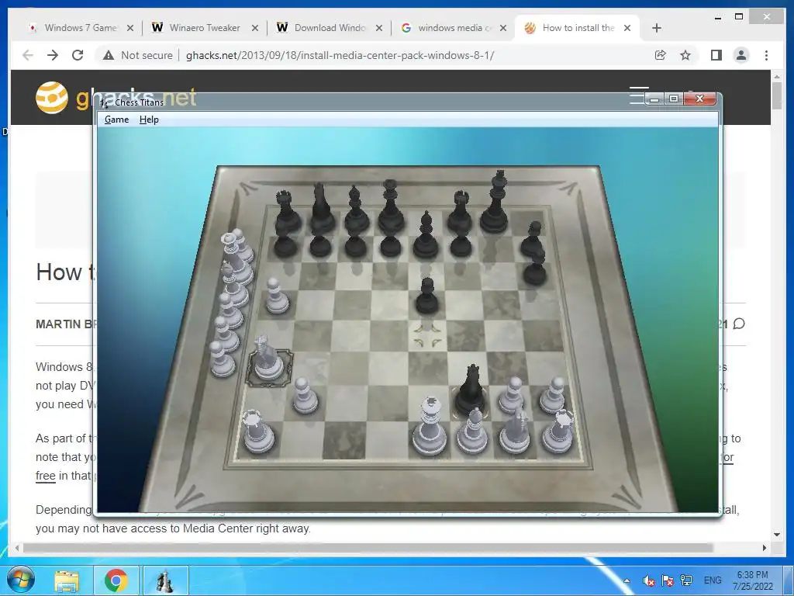Click Chess Titans taskbar icon

click(x=164, y=580)
